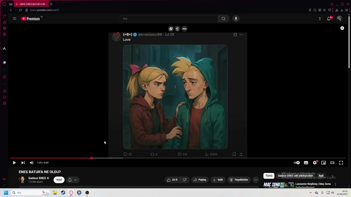
Task: Open ad blocker shield icon
Action: point(320,10)
